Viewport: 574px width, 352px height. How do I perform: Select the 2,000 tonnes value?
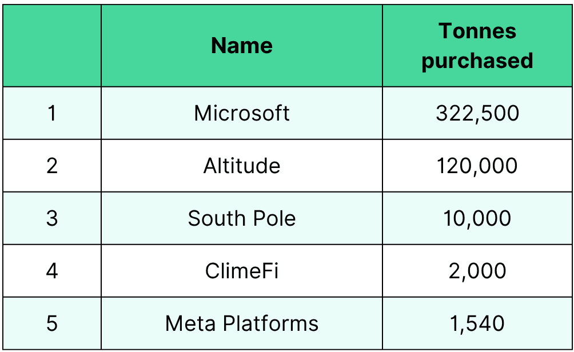[477, 271]
